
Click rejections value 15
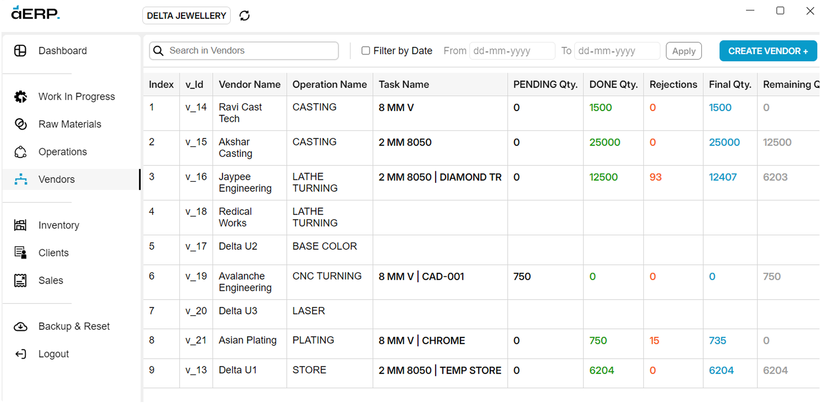[x=654, y=341]
